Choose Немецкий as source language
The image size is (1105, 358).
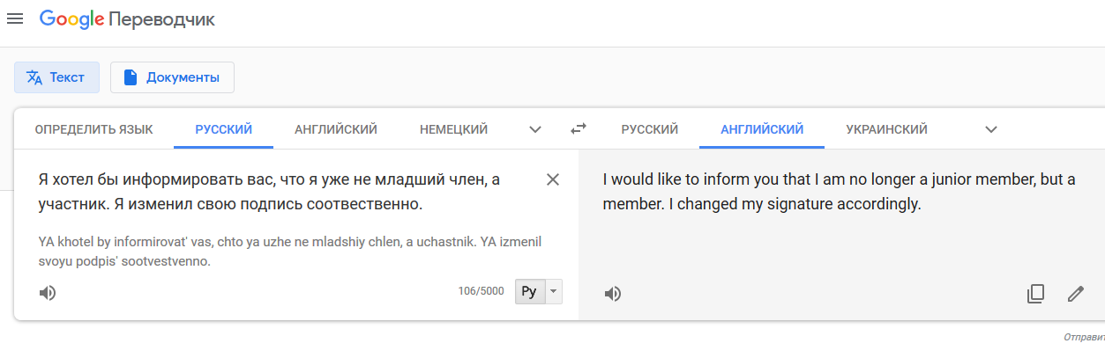[x=454, y=129]
